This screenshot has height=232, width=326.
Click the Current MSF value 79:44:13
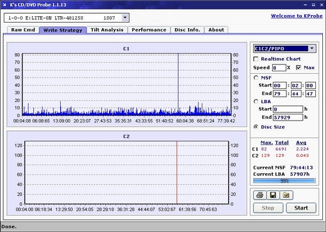click(x=301, y=168)
